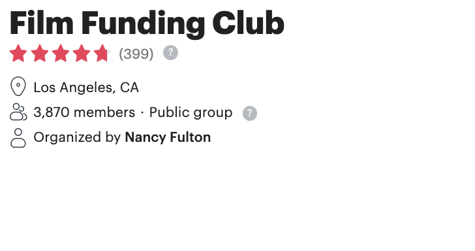Click the Los Angeles, CA location
This screenshot has height=251, width=475.
[86, 88]
